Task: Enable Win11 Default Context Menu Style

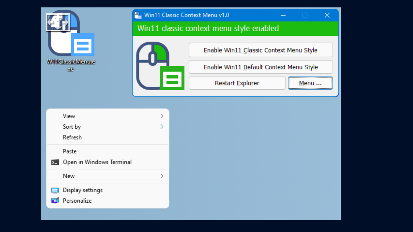Action: click(260, 67)
